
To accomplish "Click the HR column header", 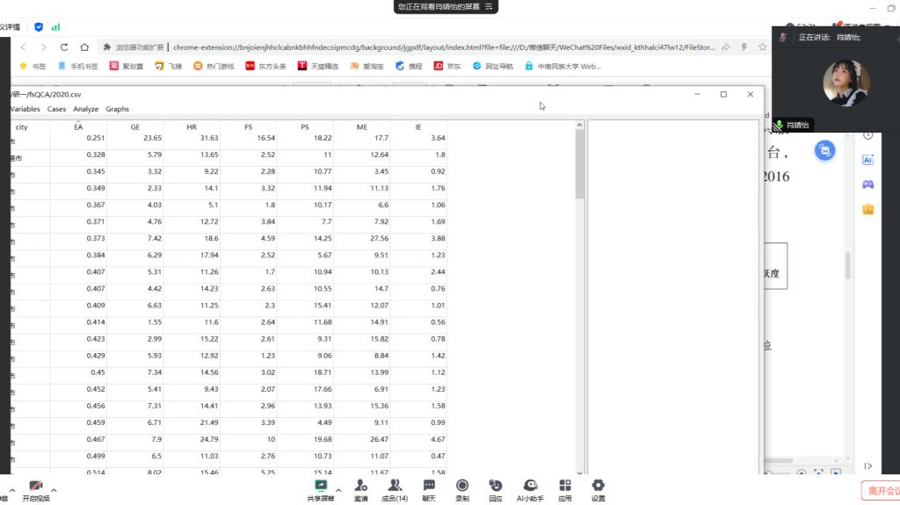I will tap(192, 126).
